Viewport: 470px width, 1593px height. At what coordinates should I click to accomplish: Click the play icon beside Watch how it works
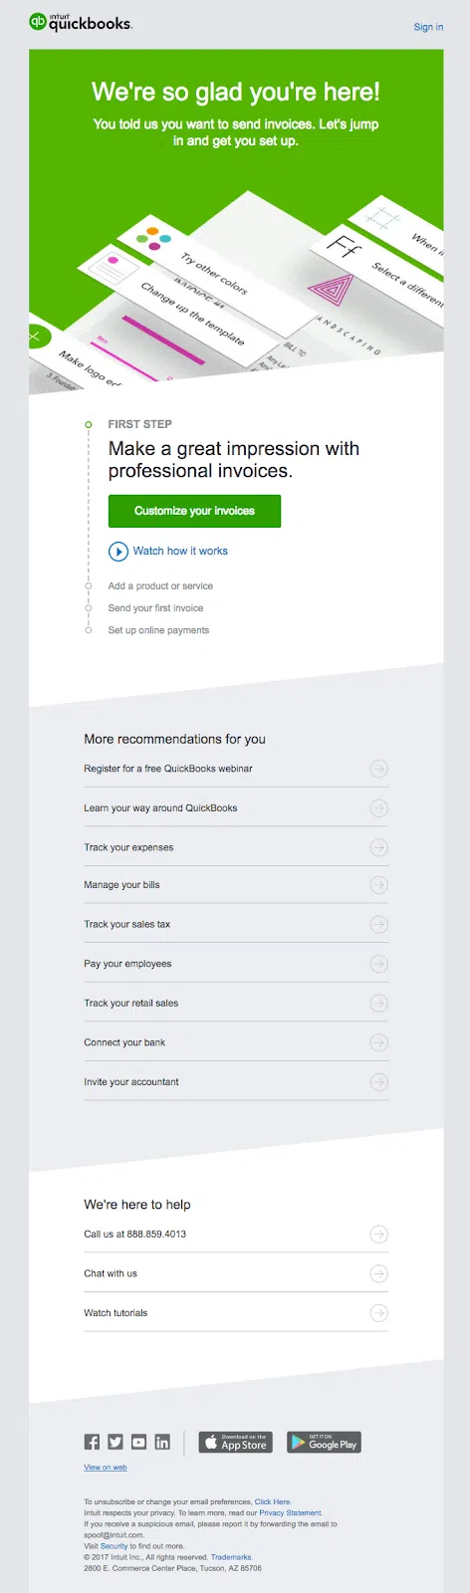tap(118, 551)
